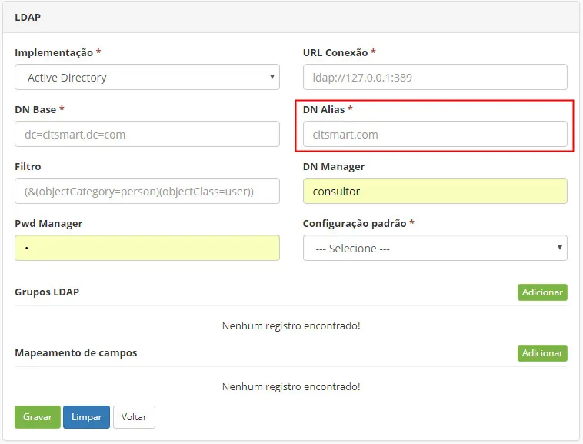Click the Pwd Manager label
This screenshot has width=583, height=444.
48,223
